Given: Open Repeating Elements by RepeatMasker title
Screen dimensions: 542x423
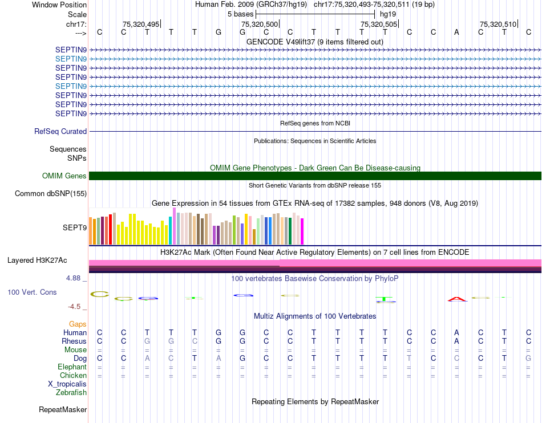Looking at the screenshot, I should tap(316, 402).
